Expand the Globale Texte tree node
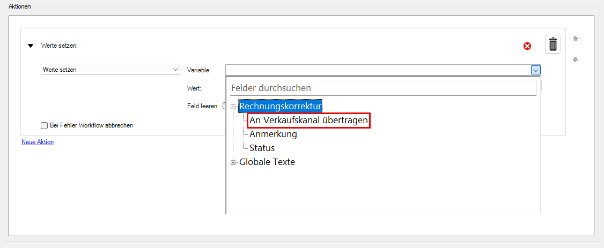Viewport: 604px width, 248px height. (233, 162)
